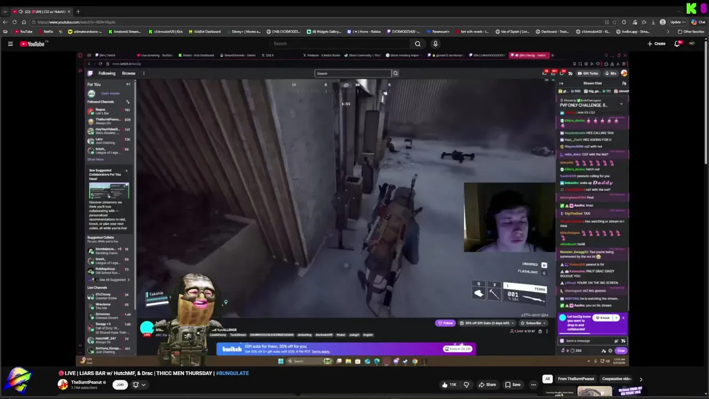Screen dimensions: 709x399
Task: Focus the browser address bar URL
Action: [76, 22]
